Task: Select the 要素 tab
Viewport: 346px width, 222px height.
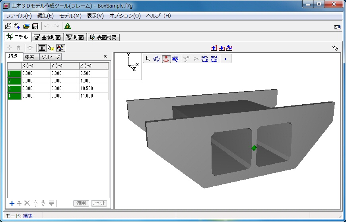Action: (x=31, y=57)
